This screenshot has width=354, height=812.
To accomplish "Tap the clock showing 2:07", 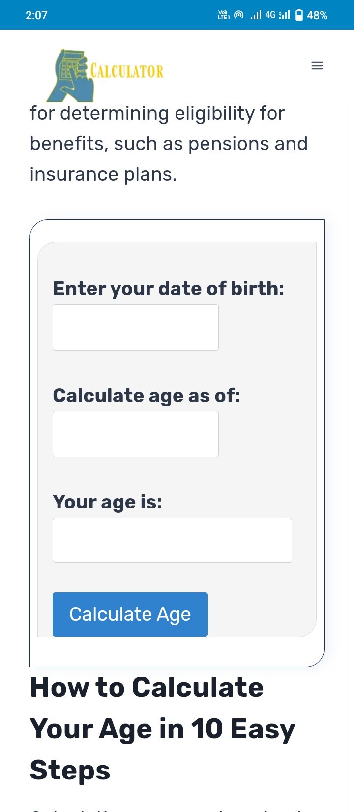I will (x=36, y=15).
